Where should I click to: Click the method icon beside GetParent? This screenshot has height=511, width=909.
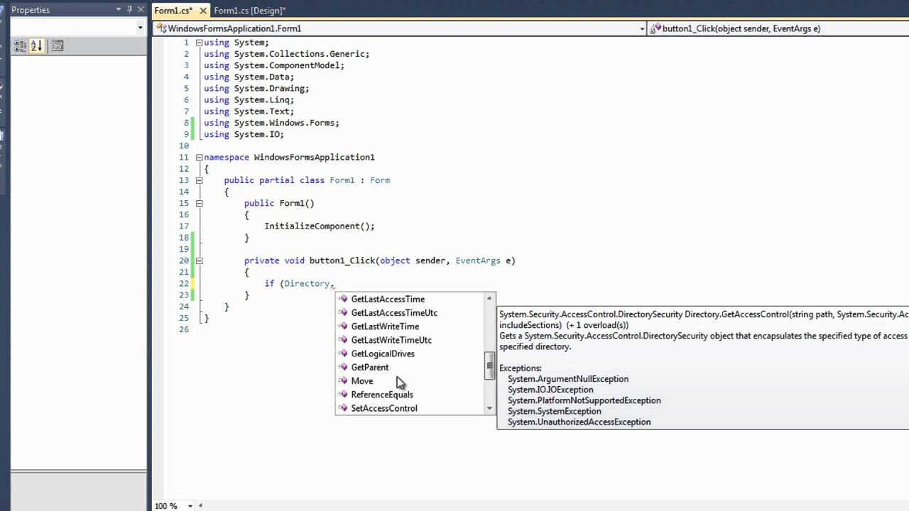click(344, 367)
